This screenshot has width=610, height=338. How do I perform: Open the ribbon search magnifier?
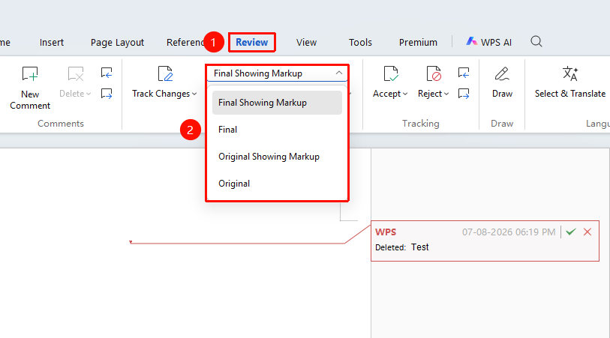(x=536, y=41)
